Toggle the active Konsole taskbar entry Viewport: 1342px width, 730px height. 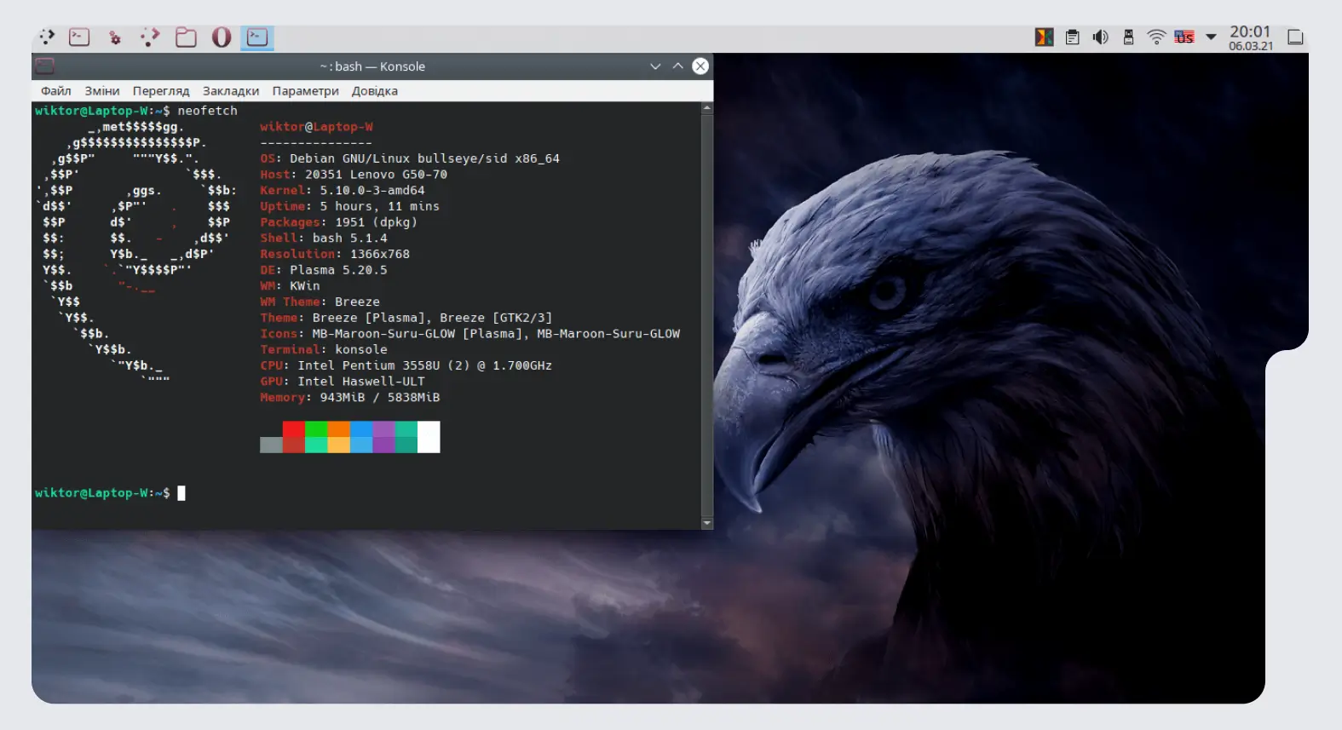256,37
